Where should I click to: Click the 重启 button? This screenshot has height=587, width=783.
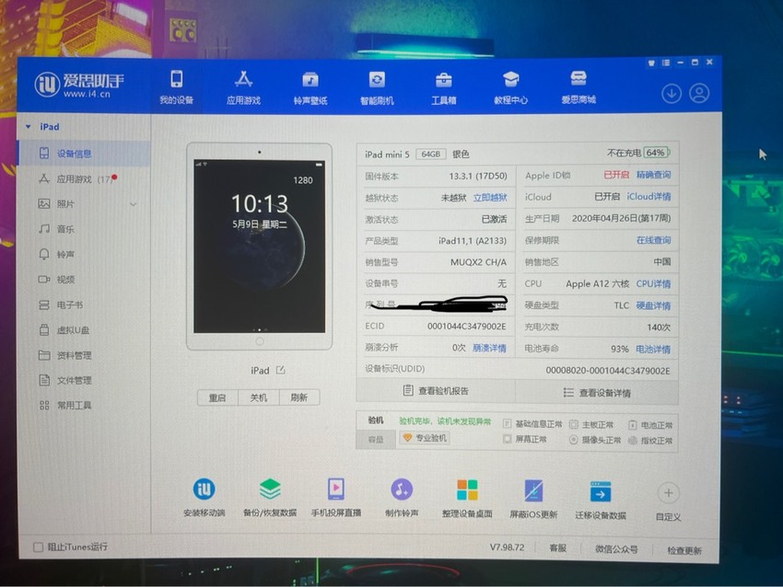(217, 397)
